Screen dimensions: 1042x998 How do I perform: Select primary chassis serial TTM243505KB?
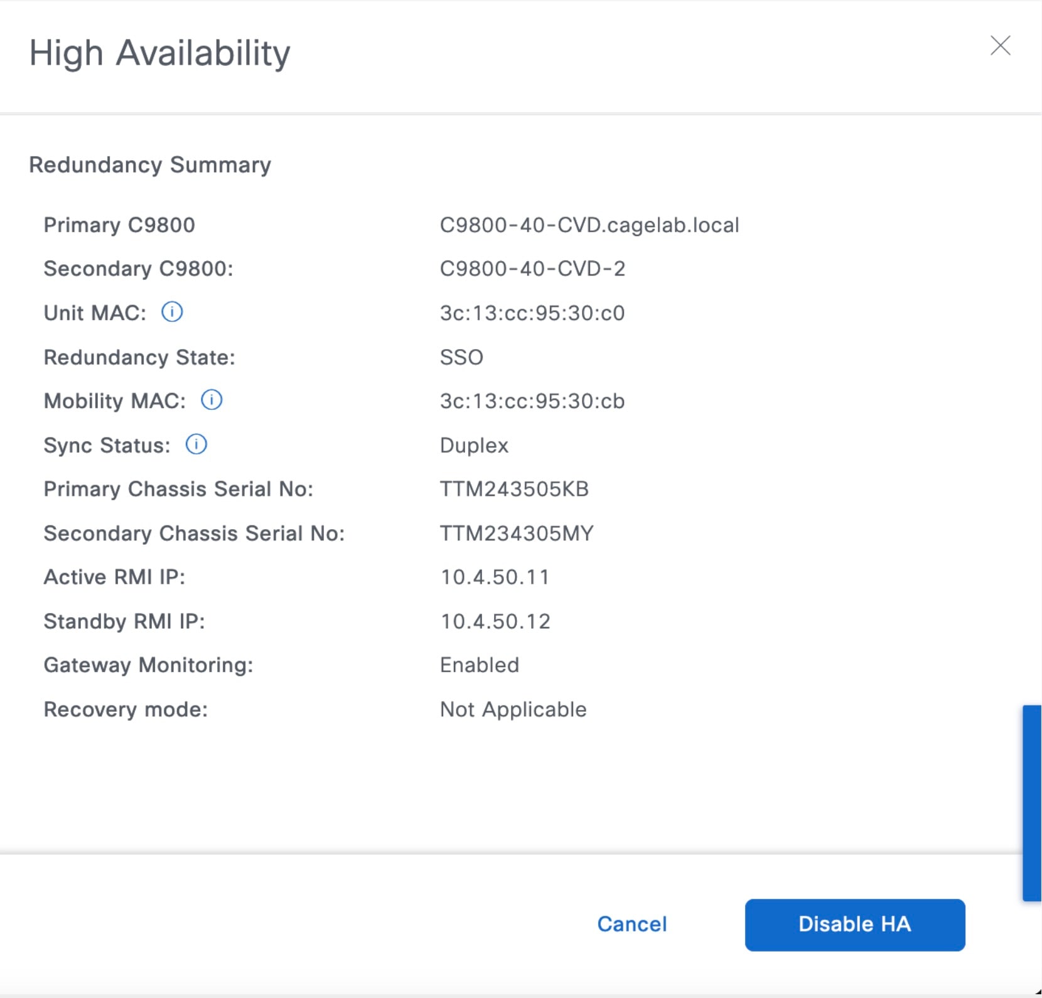(514, 489)
